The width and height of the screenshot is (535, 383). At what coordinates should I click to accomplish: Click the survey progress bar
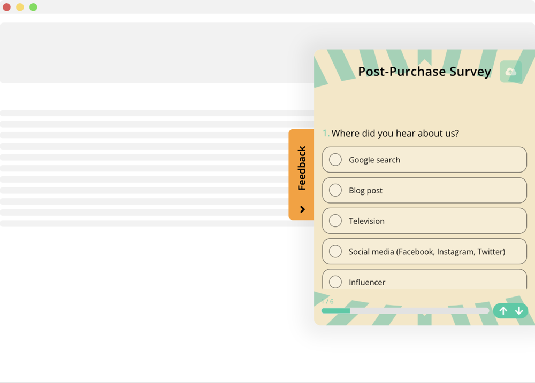(x=406, y=310)
